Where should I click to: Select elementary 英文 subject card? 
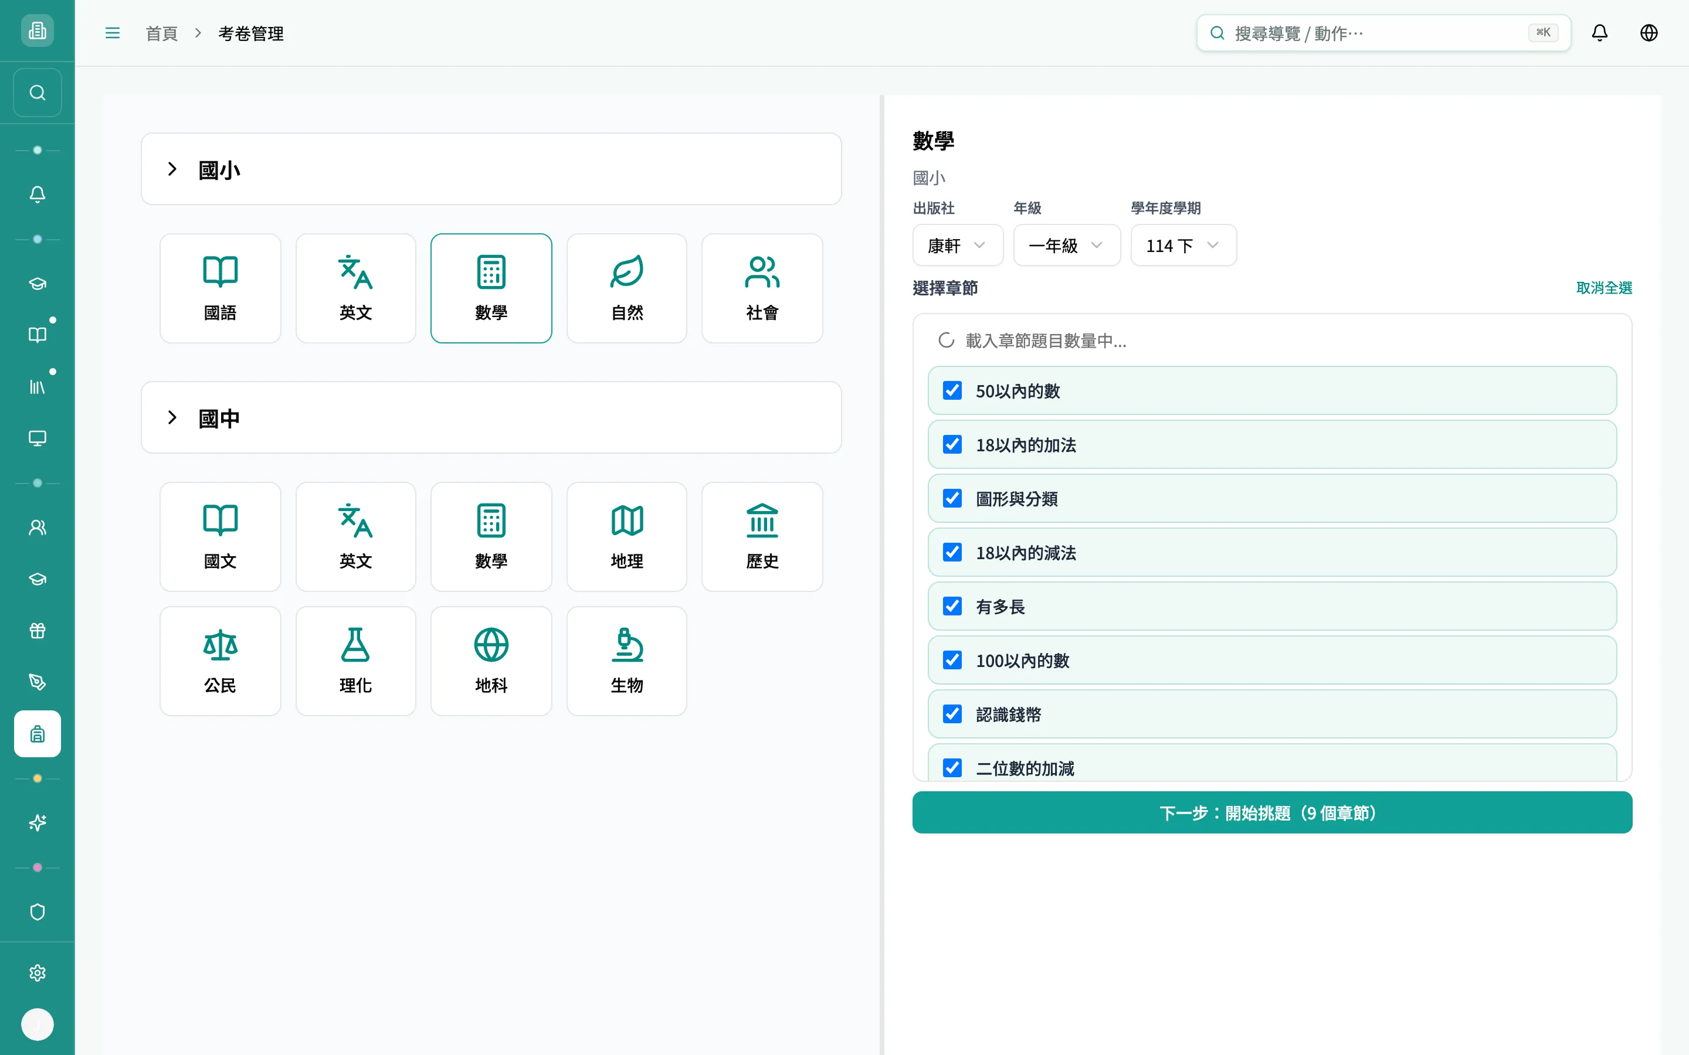tap(356, 288)
